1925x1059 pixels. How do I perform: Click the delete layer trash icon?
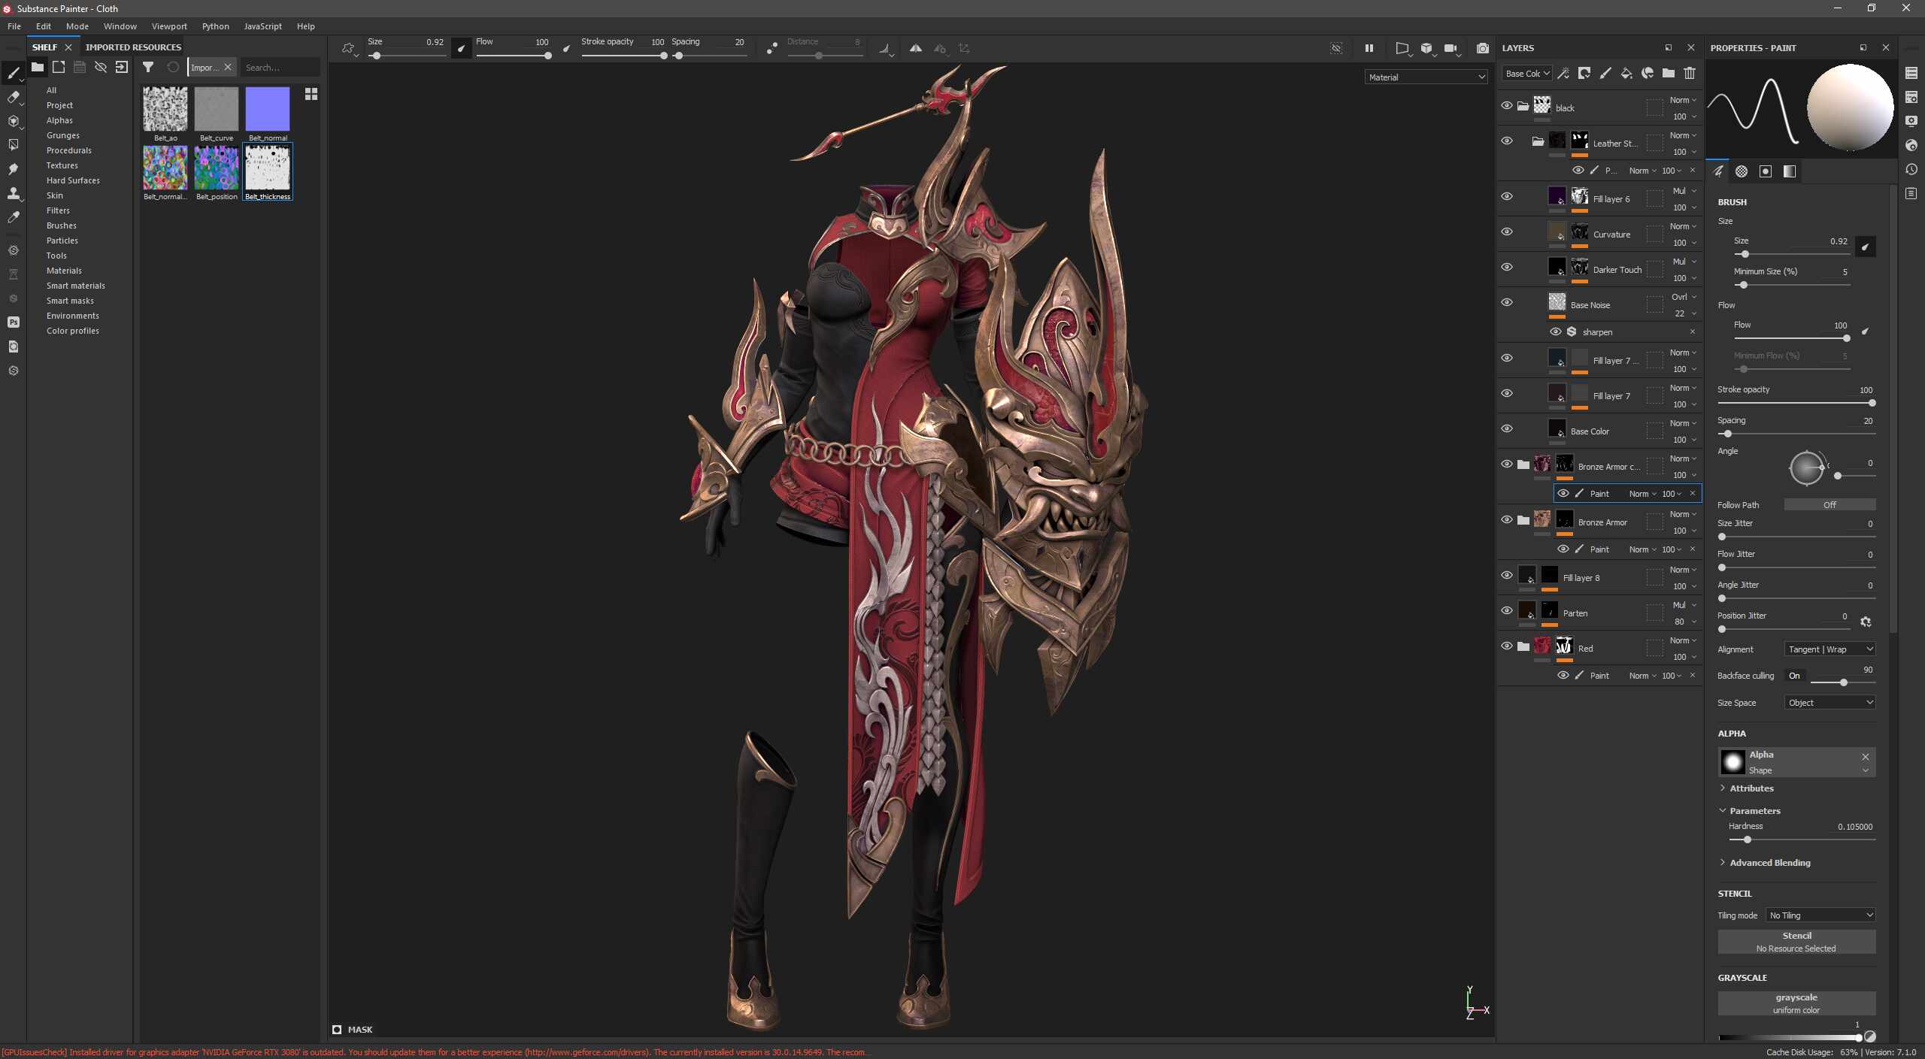(x=1690, y=74)
